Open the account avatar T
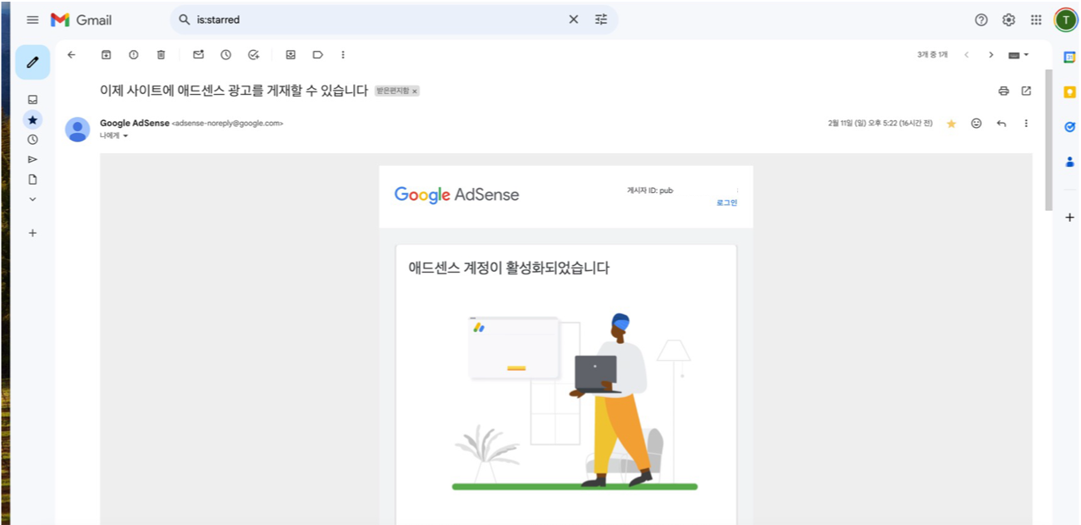 (x=1065, y=19)
